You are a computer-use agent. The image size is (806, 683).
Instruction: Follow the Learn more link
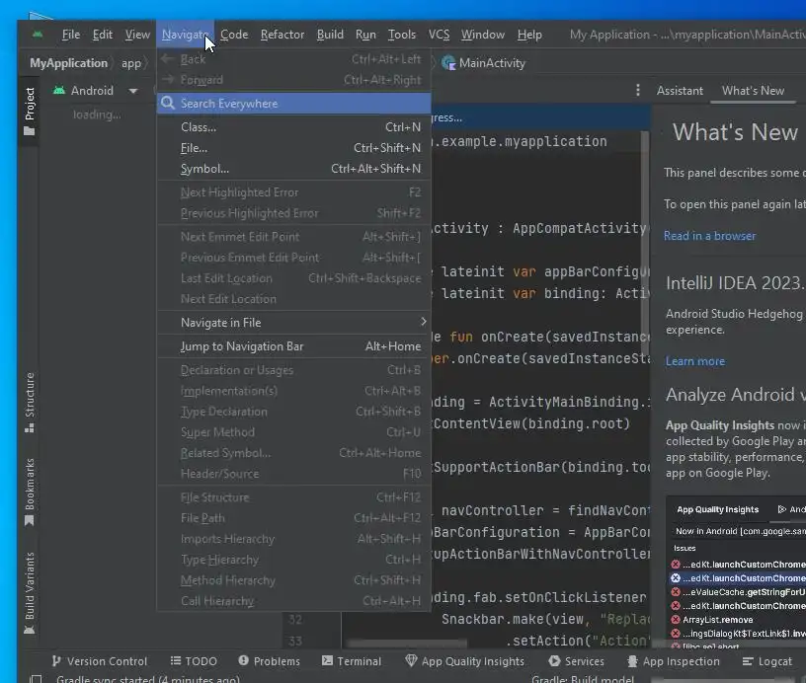point(695,361)
